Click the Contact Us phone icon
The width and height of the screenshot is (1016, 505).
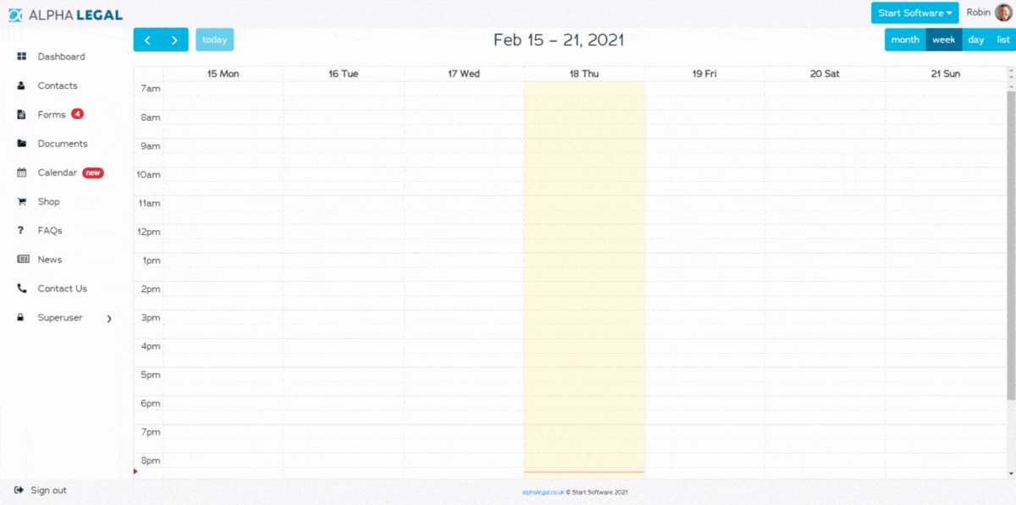[22, 288]
